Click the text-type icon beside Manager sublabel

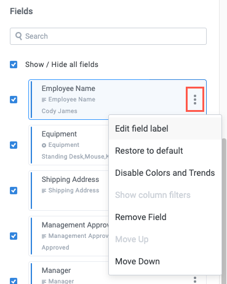pyautogui.click(x=44, y=282)
